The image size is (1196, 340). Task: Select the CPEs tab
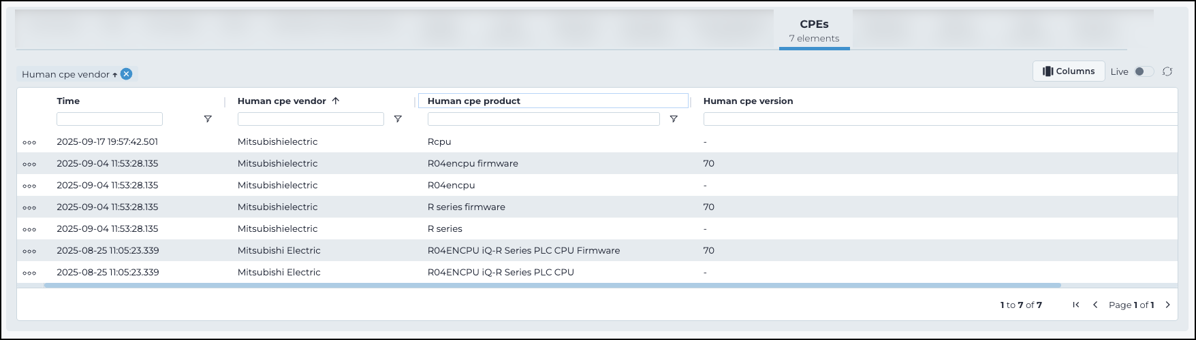[x=815, y=31]
